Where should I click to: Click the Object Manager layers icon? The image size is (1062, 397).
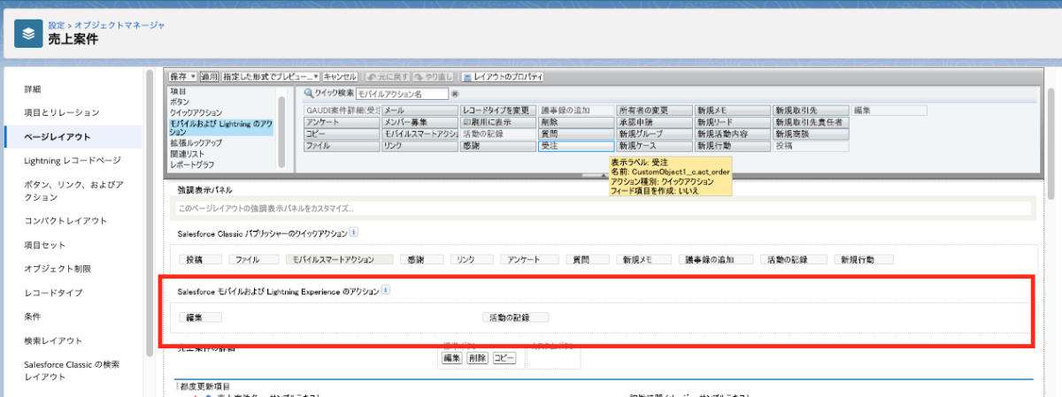(x=28, y=34)
